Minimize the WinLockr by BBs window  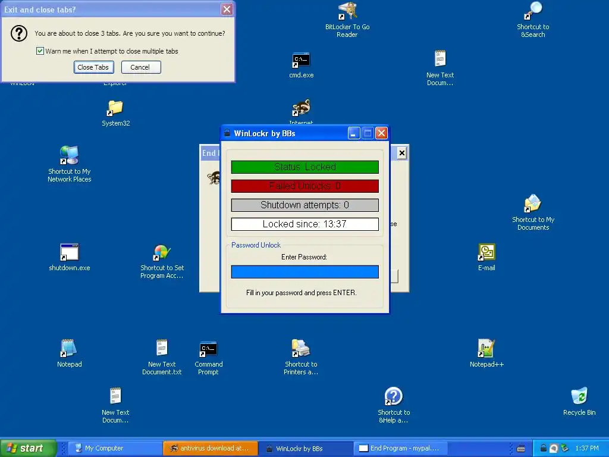pos(354,133)
